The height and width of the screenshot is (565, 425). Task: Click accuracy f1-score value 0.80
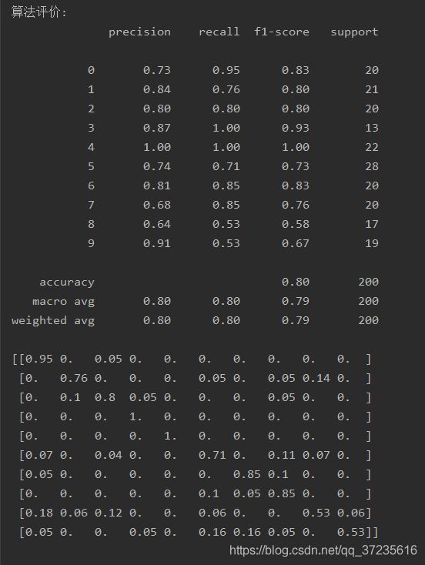click(x=295, y=282)
